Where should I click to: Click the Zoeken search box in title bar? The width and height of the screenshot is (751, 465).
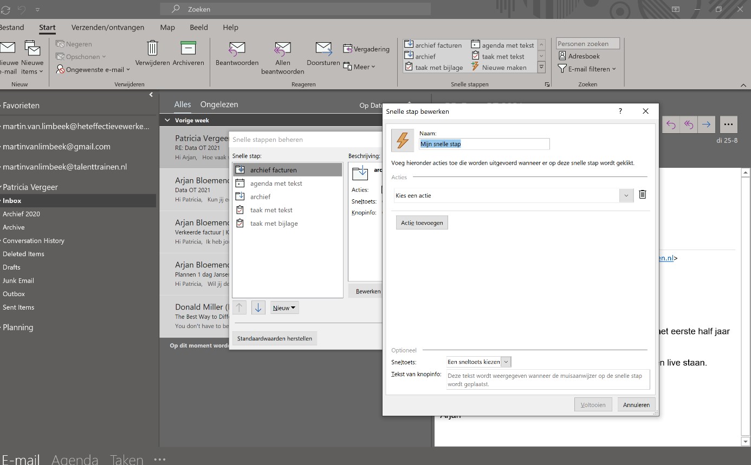[x=295, y=9]
